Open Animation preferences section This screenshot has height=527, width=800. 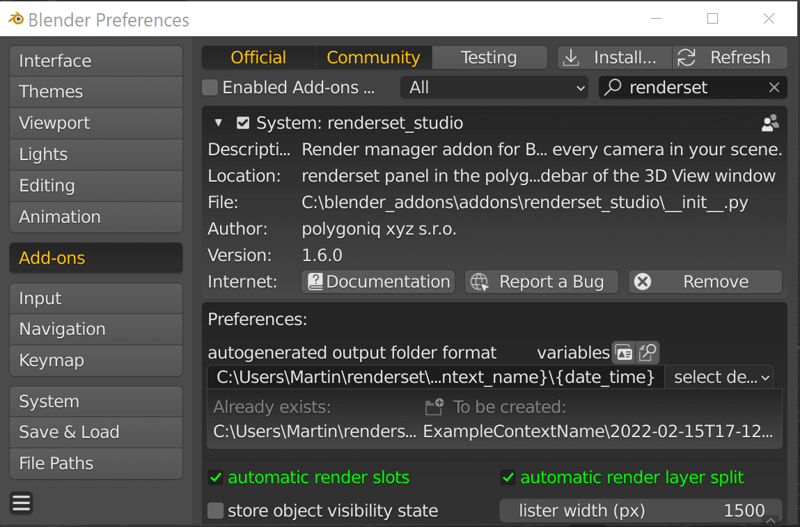(96, 217)
